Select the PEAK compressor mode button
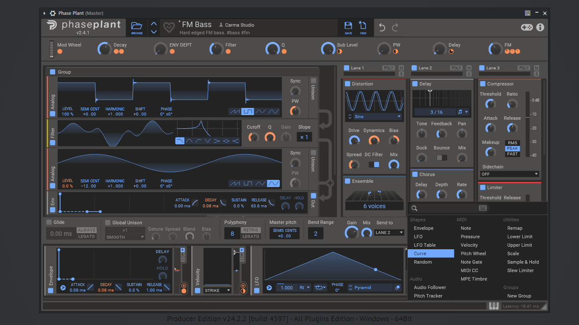This screenshot has width=579, height=325. point(512,149)
